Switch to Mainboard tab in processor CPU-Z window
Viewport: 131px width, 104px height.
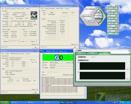(13, 9)
